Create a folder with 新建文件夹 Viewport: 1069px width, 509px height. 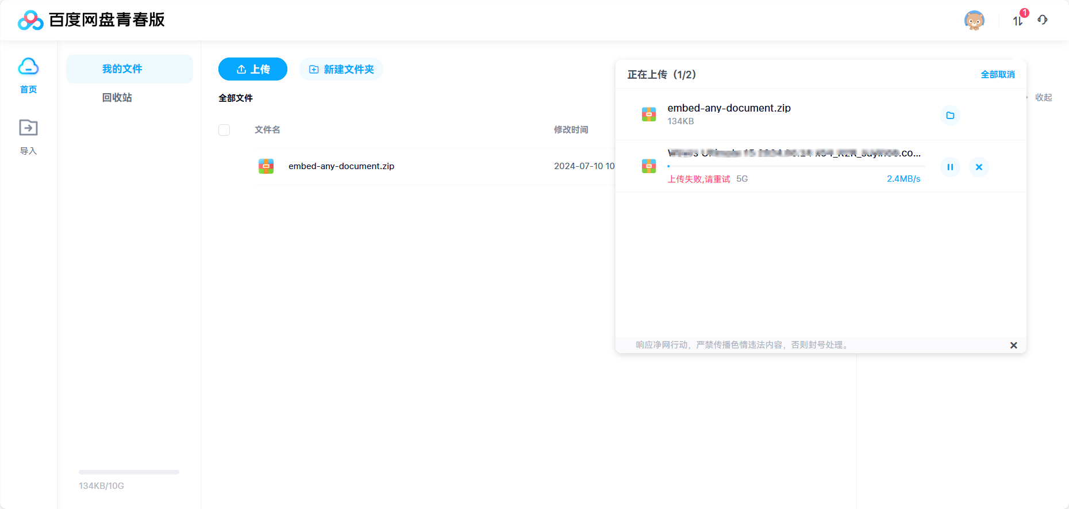[x=341, y=69]
